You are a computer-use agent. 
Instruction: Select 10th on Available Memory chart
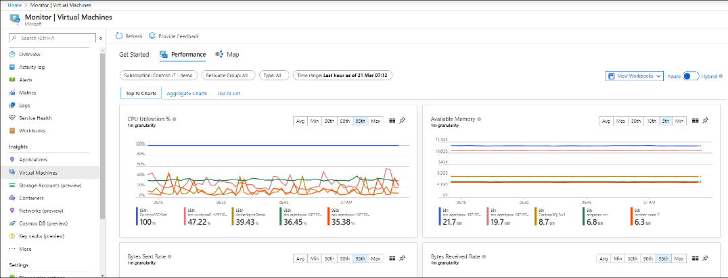point(652,121)
